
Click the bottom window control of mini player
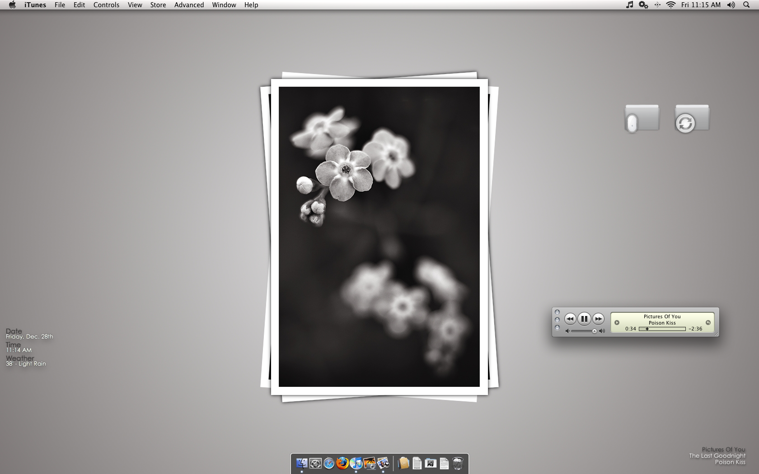tap(557, 327)
